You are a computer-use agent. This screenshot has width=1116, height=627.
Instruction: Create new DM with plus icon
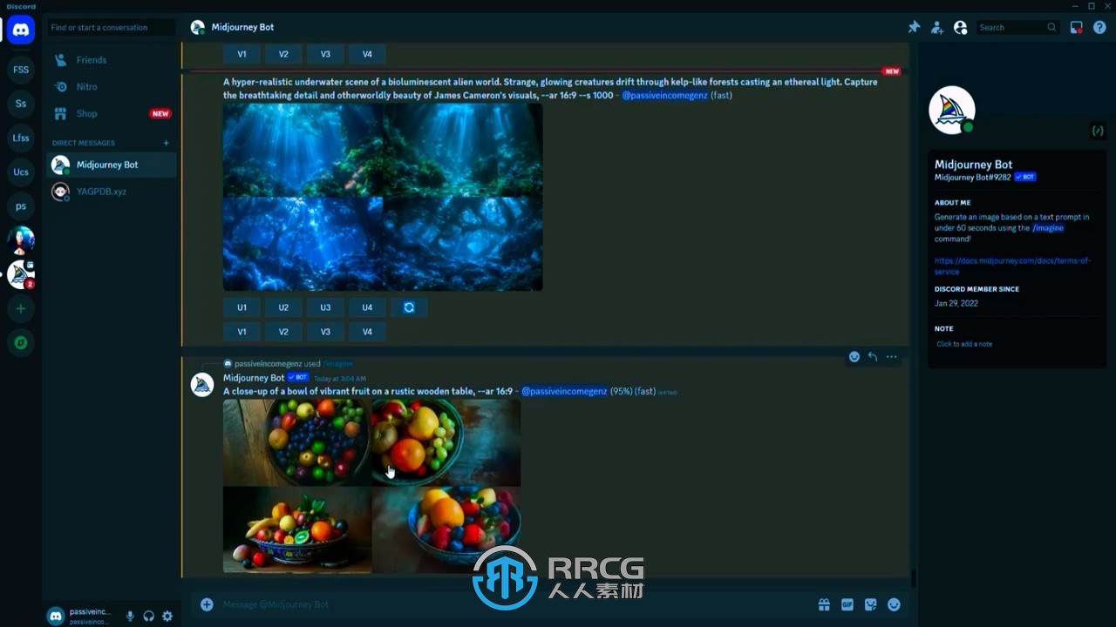coord(166,143)
